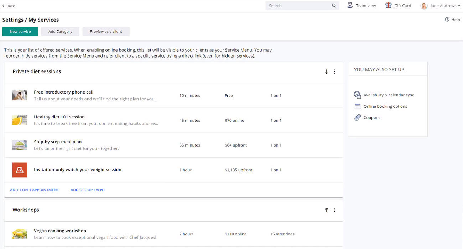Click the New service button
This screenshot has width=463, height=249.
(20, 32)
